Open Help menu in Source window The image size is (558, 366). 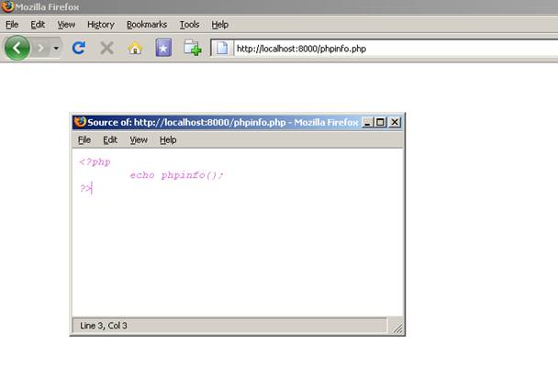coord(168,139)
